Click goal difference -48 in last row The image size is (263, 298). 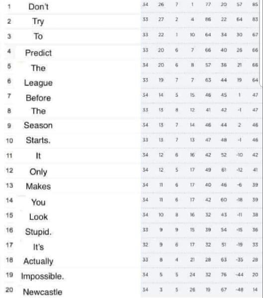point(239,290)
